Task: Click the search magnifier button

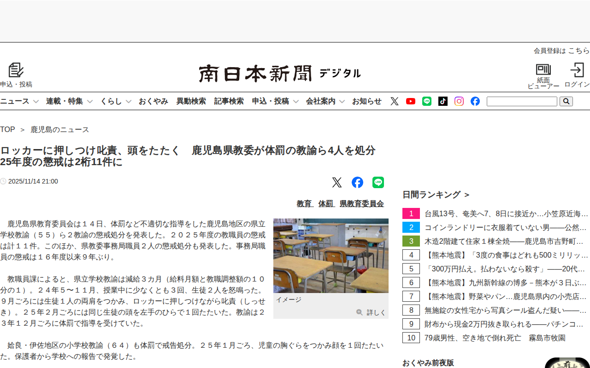Action: [566, 101]
